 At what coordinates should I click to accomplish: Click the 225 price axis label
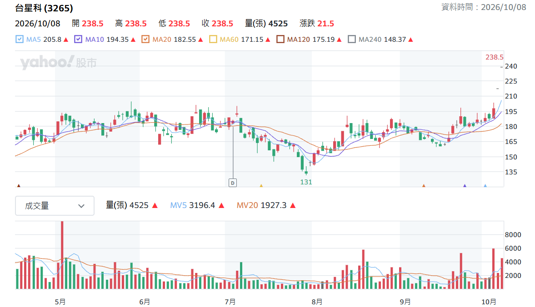pyautogui.click(x=511, y=81)
